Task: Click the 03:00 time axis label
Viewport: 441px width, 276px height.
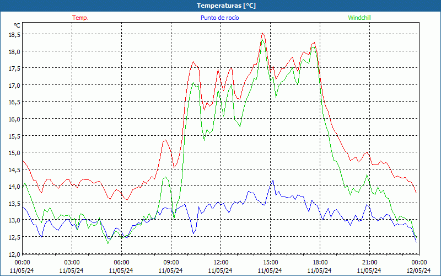Action: 72,263
